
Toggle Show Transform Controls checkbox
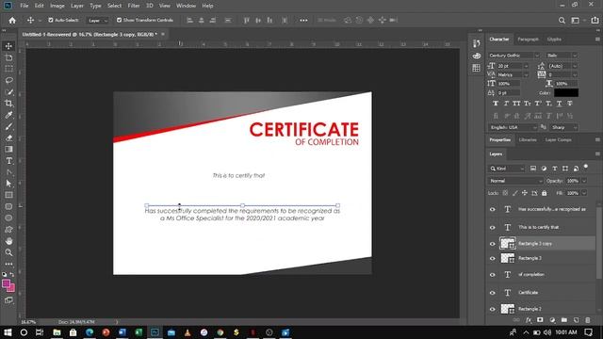pyautogui.click(x=120, y=20)
